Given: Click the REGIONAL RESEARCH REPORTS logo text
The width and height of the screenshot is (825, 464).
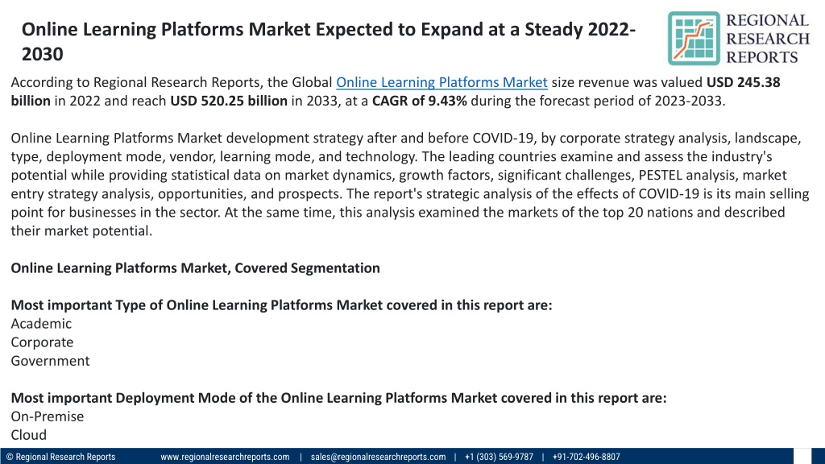Looking at the screenshot, I should coord(768,39).
